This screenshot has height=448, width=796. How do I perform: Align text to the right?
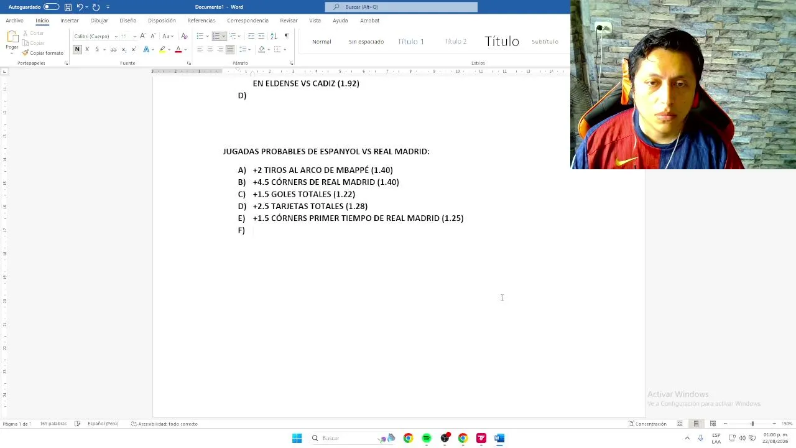coord(220,49)
